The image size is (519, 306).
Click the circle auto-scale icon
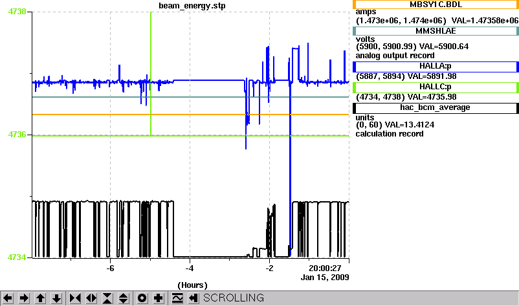point(142,298)
